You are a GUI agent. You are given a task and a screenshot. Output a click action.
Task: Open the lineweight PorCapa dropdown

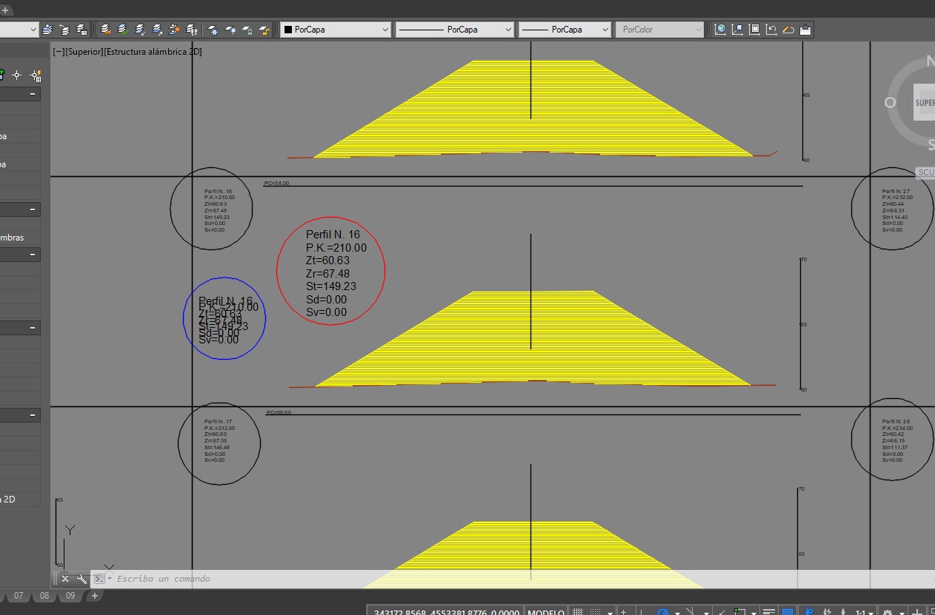565,30
